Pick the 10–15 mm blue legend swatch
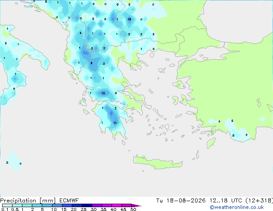 (x=57, y=205)
